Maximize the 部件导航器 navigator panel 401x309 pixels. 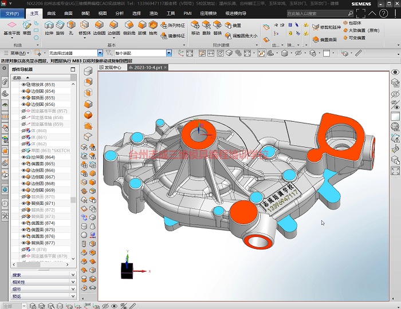coord(73,69)
